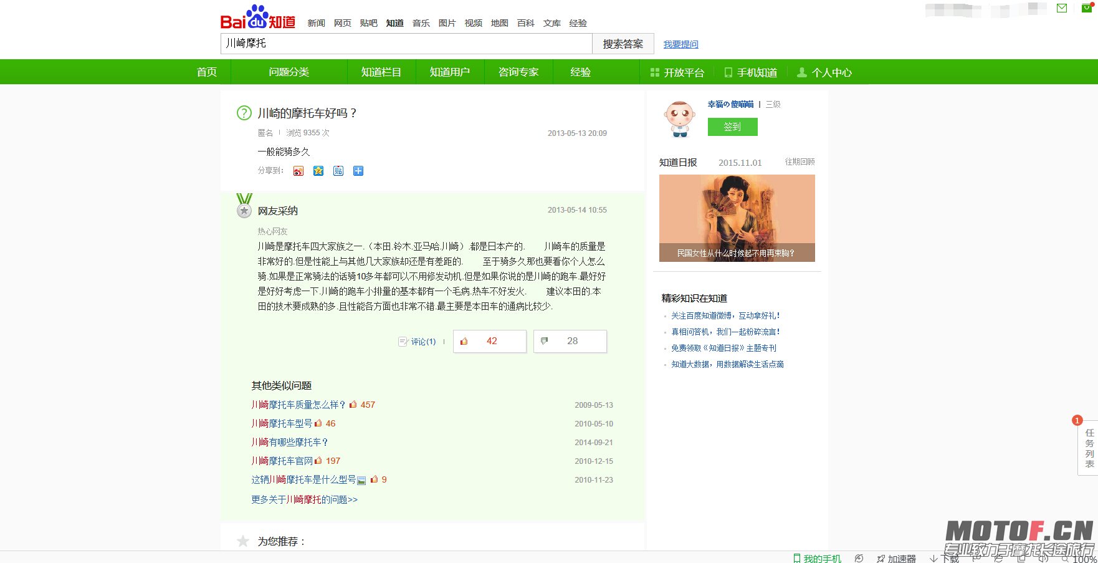Click the 知道日报 thumbnail image

[x=737, y=218]
